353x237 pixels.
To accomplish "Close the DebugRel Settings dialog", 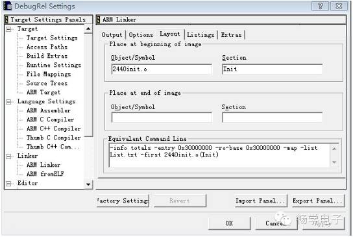I will point(339,6).
